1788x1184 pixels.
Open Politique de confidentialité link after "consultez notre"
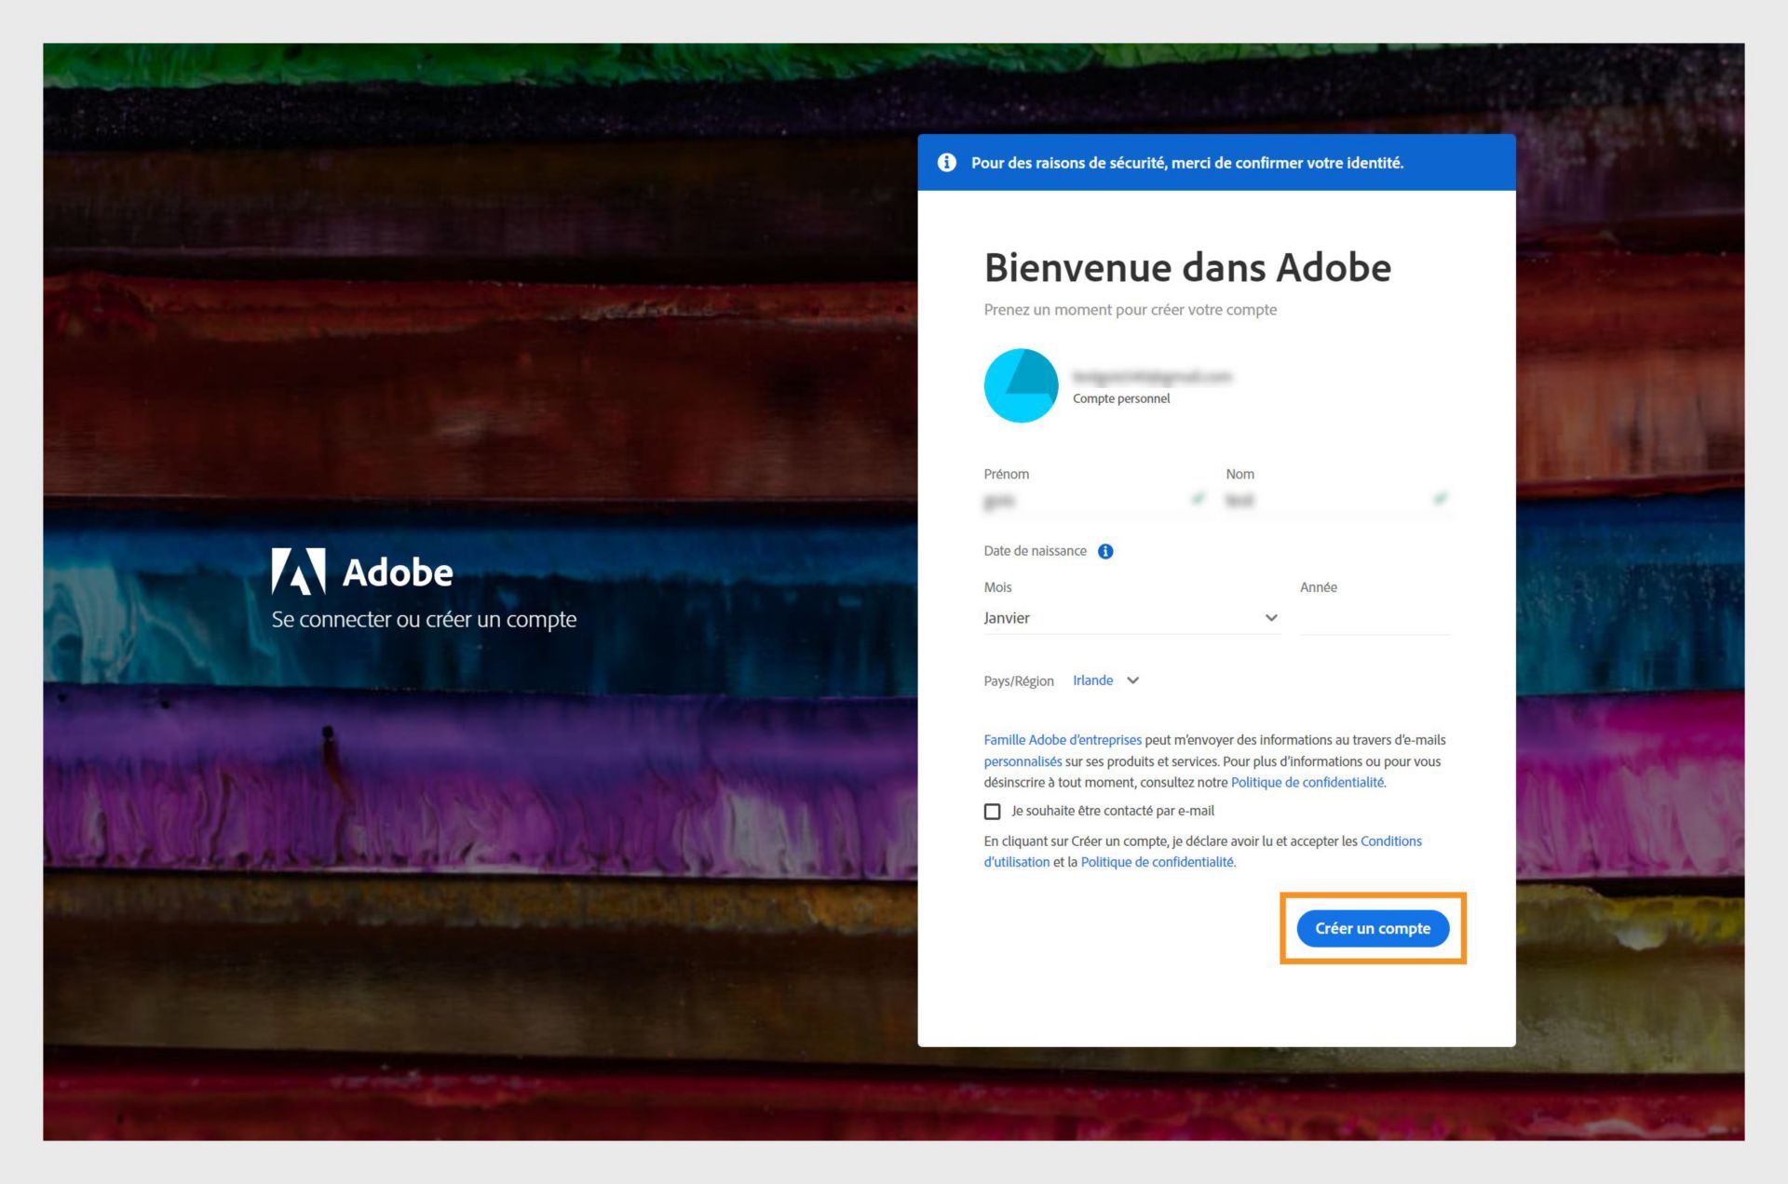(1307, 783)
